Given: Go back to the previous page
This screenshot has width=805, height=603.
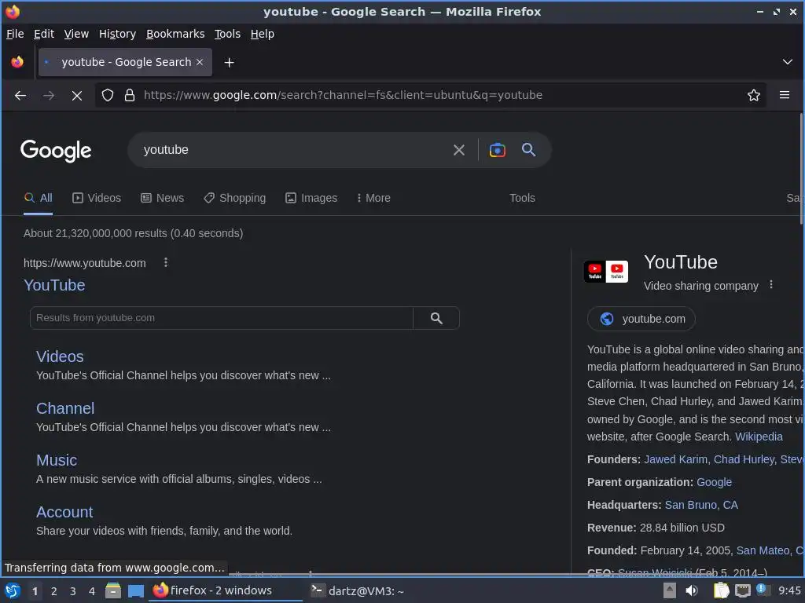Looking at the screenshot, I should [x=20, y=95].
